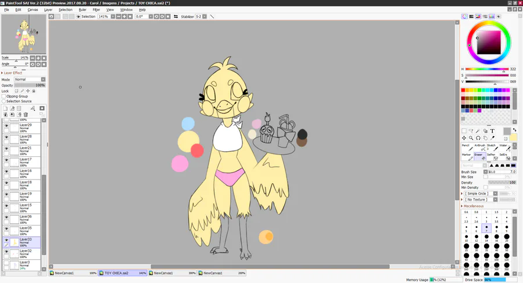Open the rotation angle dropdown
This screenshot has height=283, width=523.
click(x=151, y=16)
